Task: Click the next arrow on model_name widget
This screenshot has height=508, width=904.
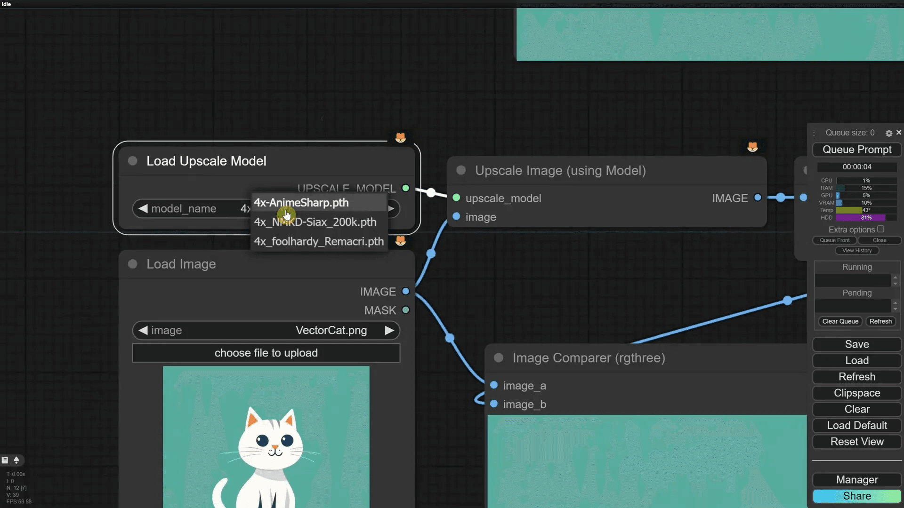Action: 391,208
